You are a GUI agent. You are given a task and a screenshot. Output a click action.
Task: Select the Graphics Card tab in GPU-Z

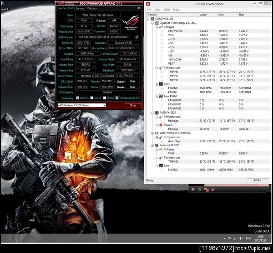[x=65, y=8]
